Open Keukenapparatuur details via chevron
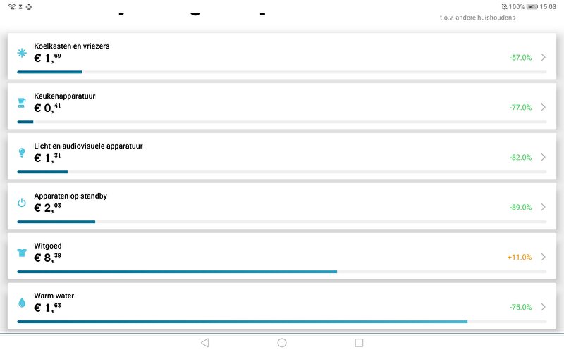The image size is (564, 352). coord(544,108)
